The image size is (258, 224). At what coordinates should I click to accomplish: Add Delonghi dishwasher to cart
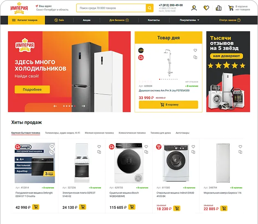click(36, 207)
